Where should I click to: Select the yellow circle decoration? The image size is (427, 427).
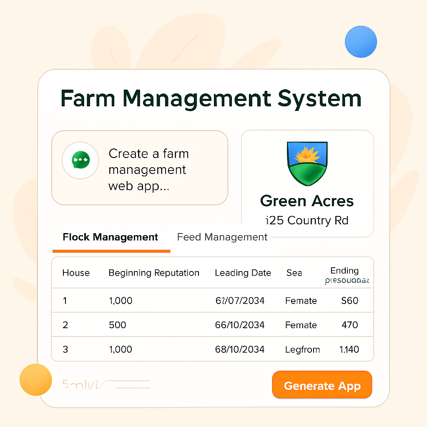point(35,380)
